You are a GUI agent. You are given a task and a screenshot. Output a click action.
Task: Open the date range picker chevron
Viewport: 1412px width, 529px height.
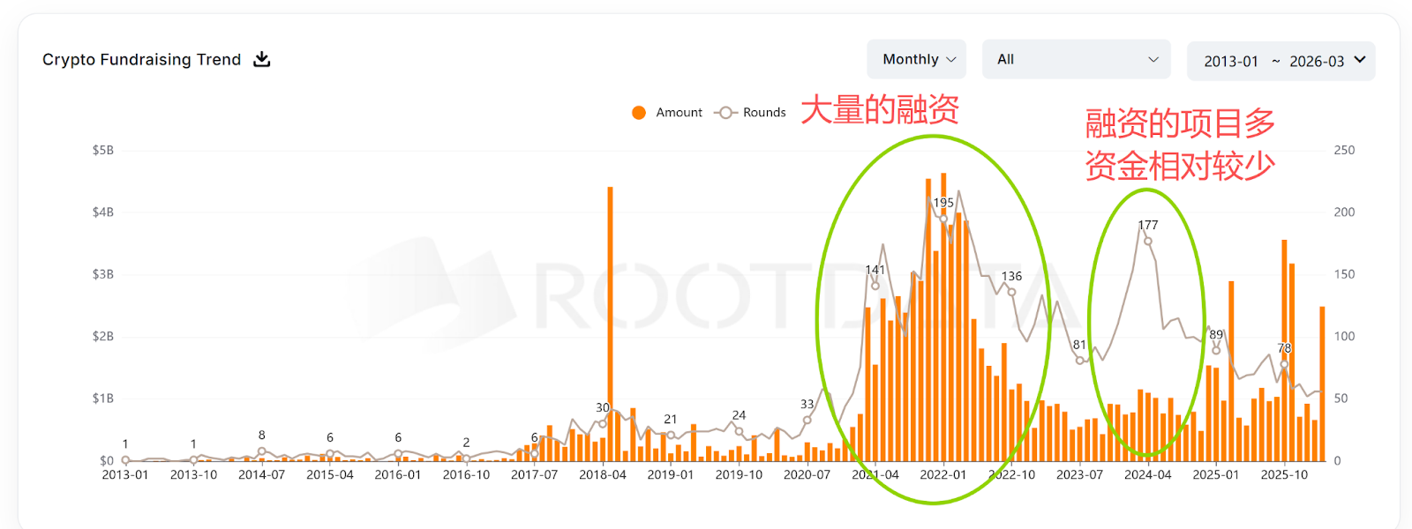pyautogui.click(x=1360, y=60)
